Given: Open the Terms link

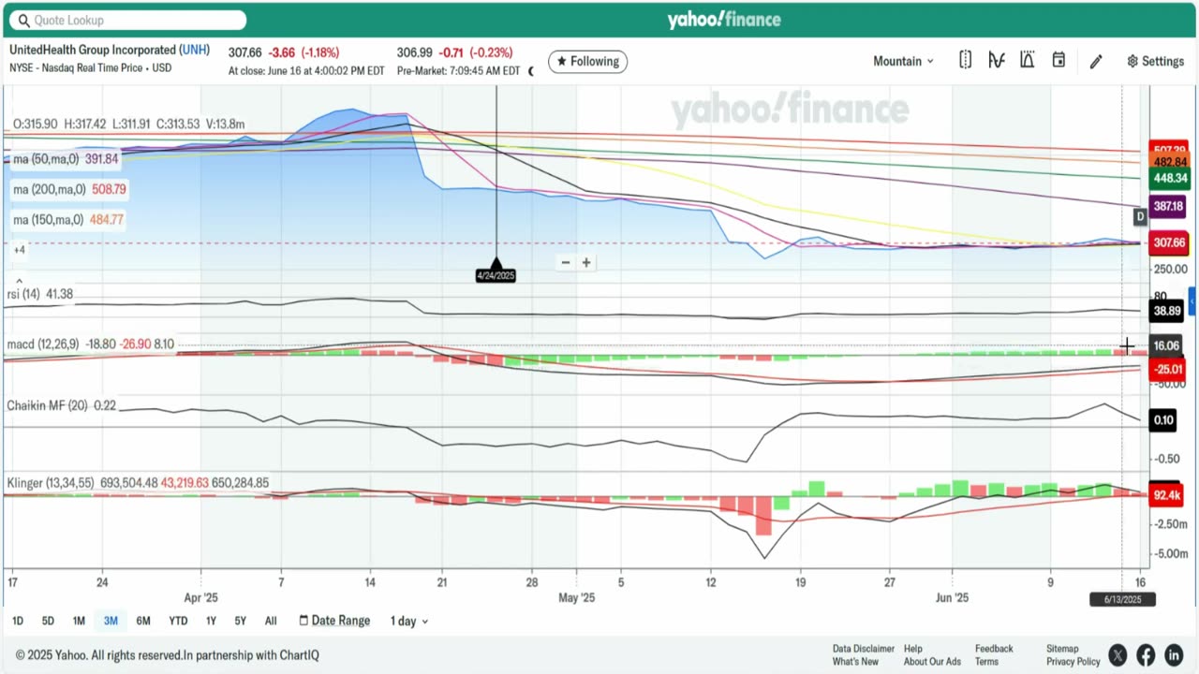Looking at the screenshot, I should [x=986, y=662].
